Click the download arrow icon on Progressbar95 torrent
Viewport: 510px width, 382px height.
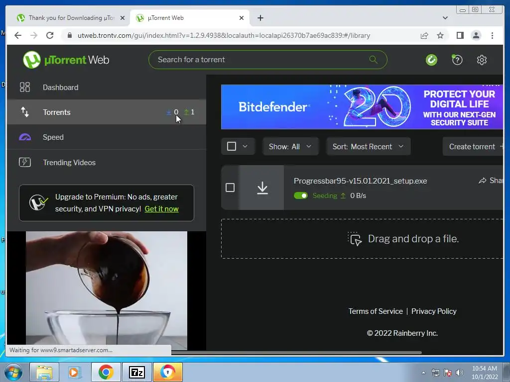[x=262, y=188]
